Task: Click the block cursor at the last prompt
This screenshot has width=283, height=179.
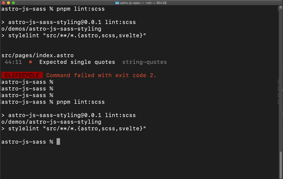Action: click(x=58, y=142)
